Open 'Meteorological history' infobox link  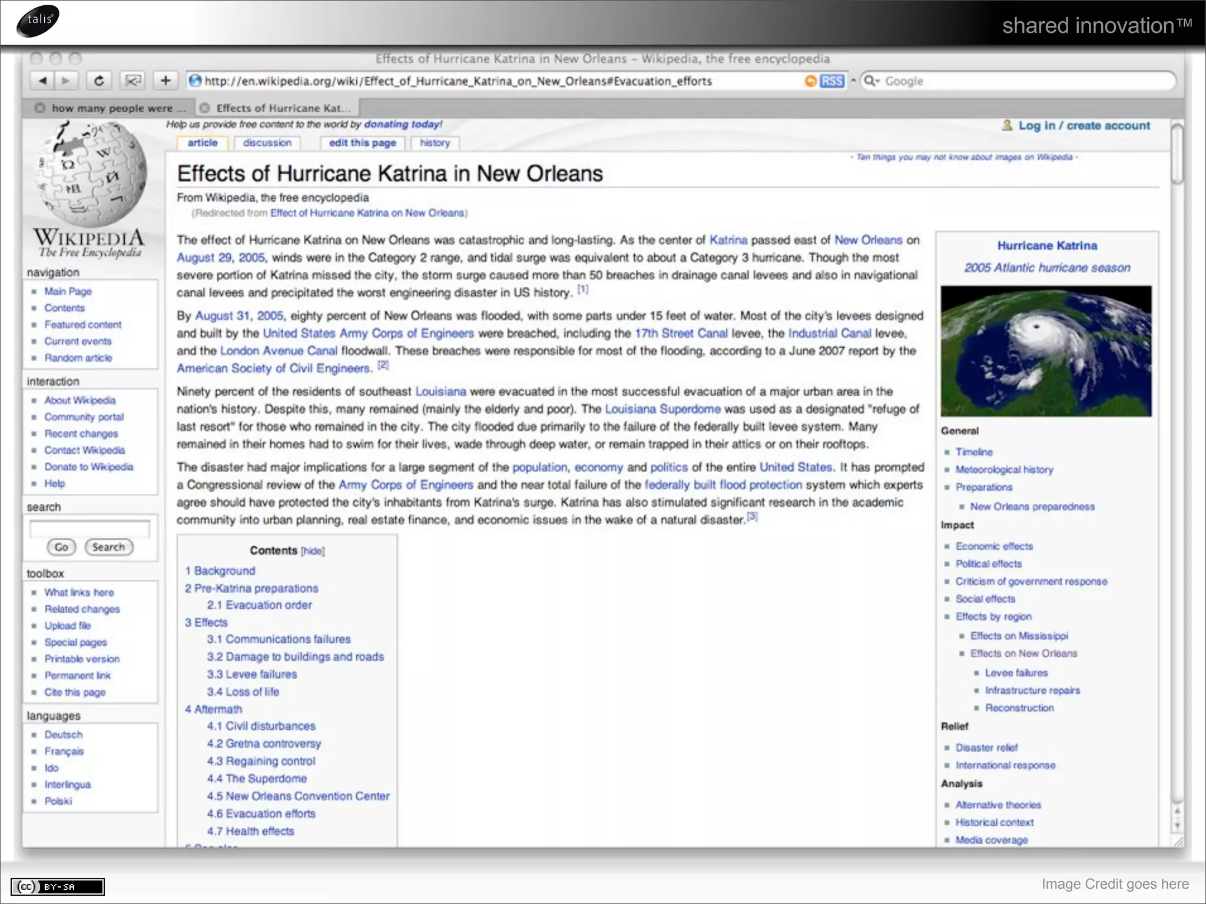(x=1004, y=470)
